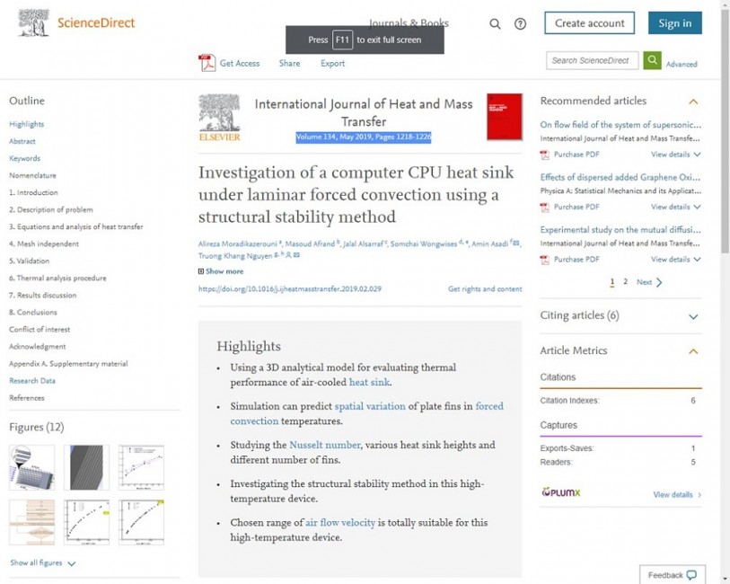Open the Share menu
730x584 pixels.
[289, 63]
